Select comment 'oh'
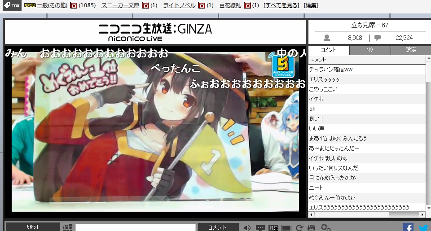The height and width of the screenshot is (231, 431). (x=367, y=109)
